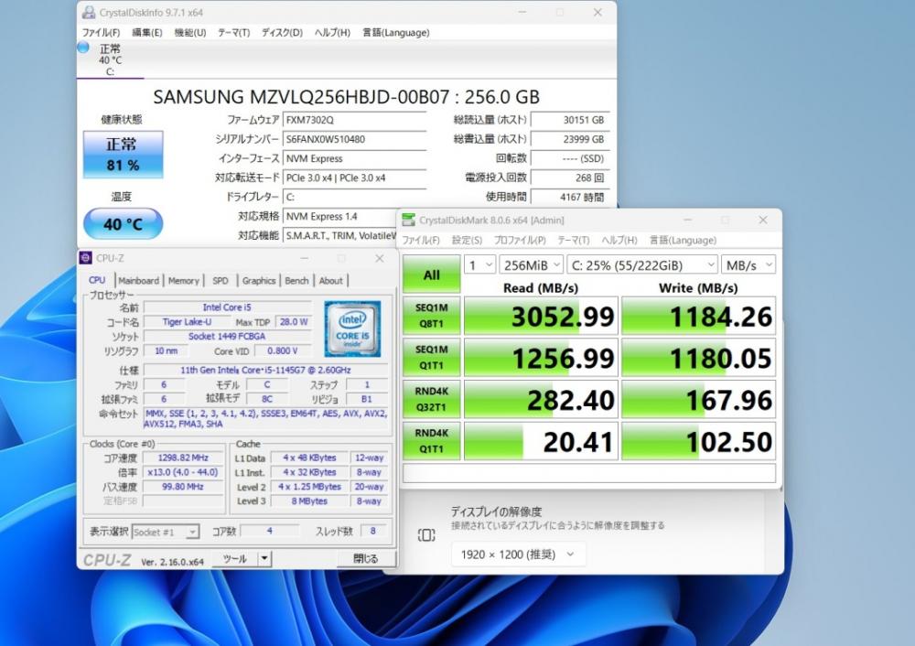Screen dimensions: 915x646
Task: Open ヘルプ(H) menu in CrystalDiskInfo
Action: [x=332, y=33]
